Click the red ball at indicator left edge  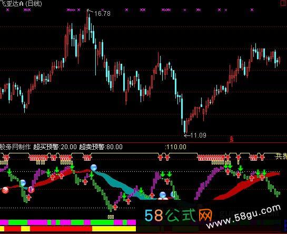coord(5,190)
